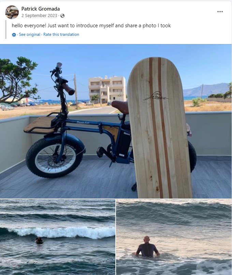Click the breaking white wave in bottom-left photo
Screen dimensions: 232x275
[x=61, y=233]
